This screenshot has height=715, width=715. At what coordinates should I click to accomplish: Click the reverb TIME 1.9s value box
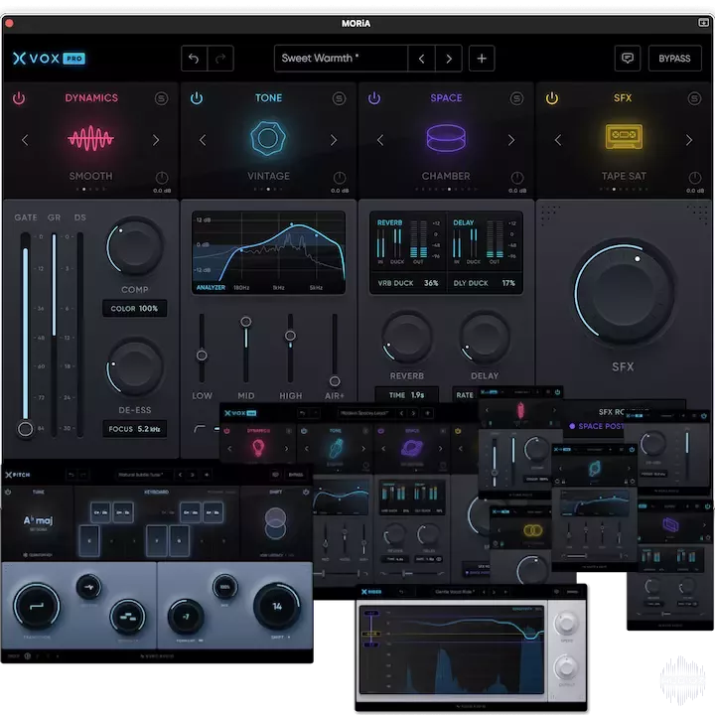tap(407, 395)
